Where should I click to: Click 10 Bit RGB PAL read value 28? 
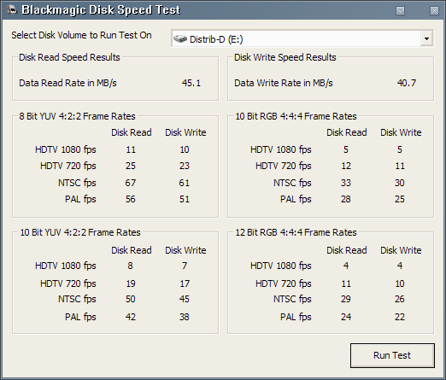(346, 199)
